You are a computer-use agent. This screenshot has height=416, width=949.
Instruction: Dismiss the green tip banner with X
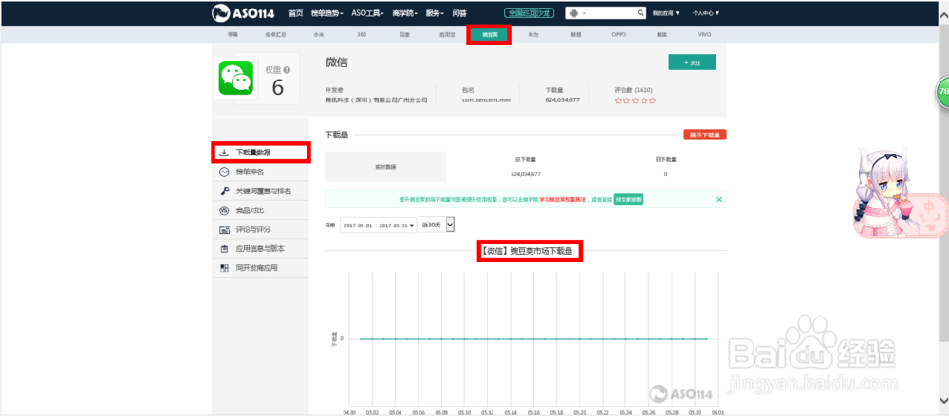point(719,199)
